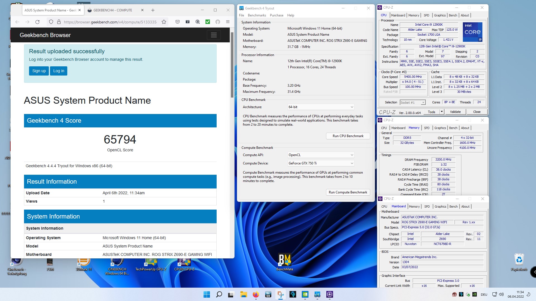This screenshot has height=301, width=536.
Task: Click the DEU language indicator
Action: 484,295
